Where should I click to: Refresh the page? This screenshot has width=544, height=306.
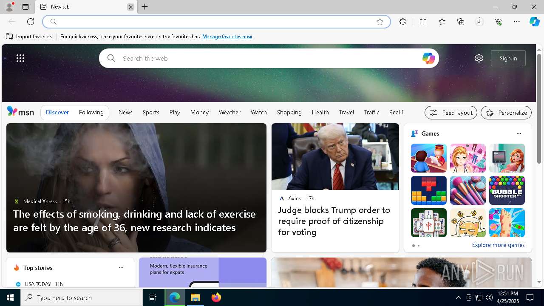coord(31,22)
